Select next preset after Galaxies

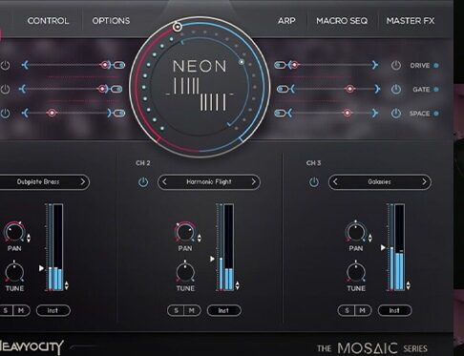click(x=424, y=182)
